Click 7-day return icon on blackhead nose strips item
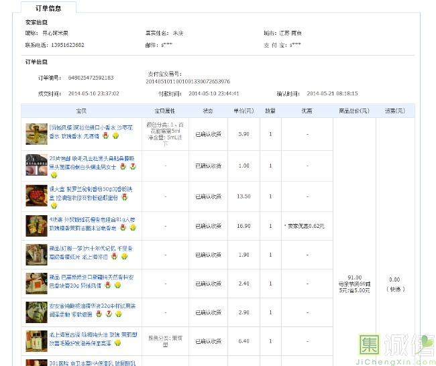The image size is (436, 366). (132, 166)
